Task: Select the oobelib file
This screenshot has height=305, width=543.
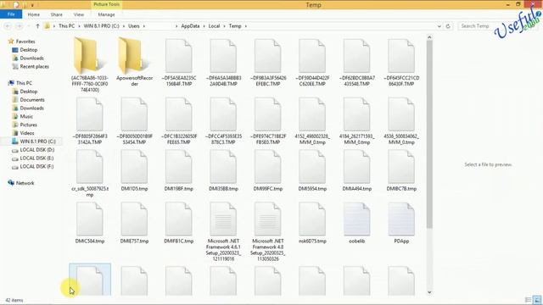Action: tap(356, 223)
